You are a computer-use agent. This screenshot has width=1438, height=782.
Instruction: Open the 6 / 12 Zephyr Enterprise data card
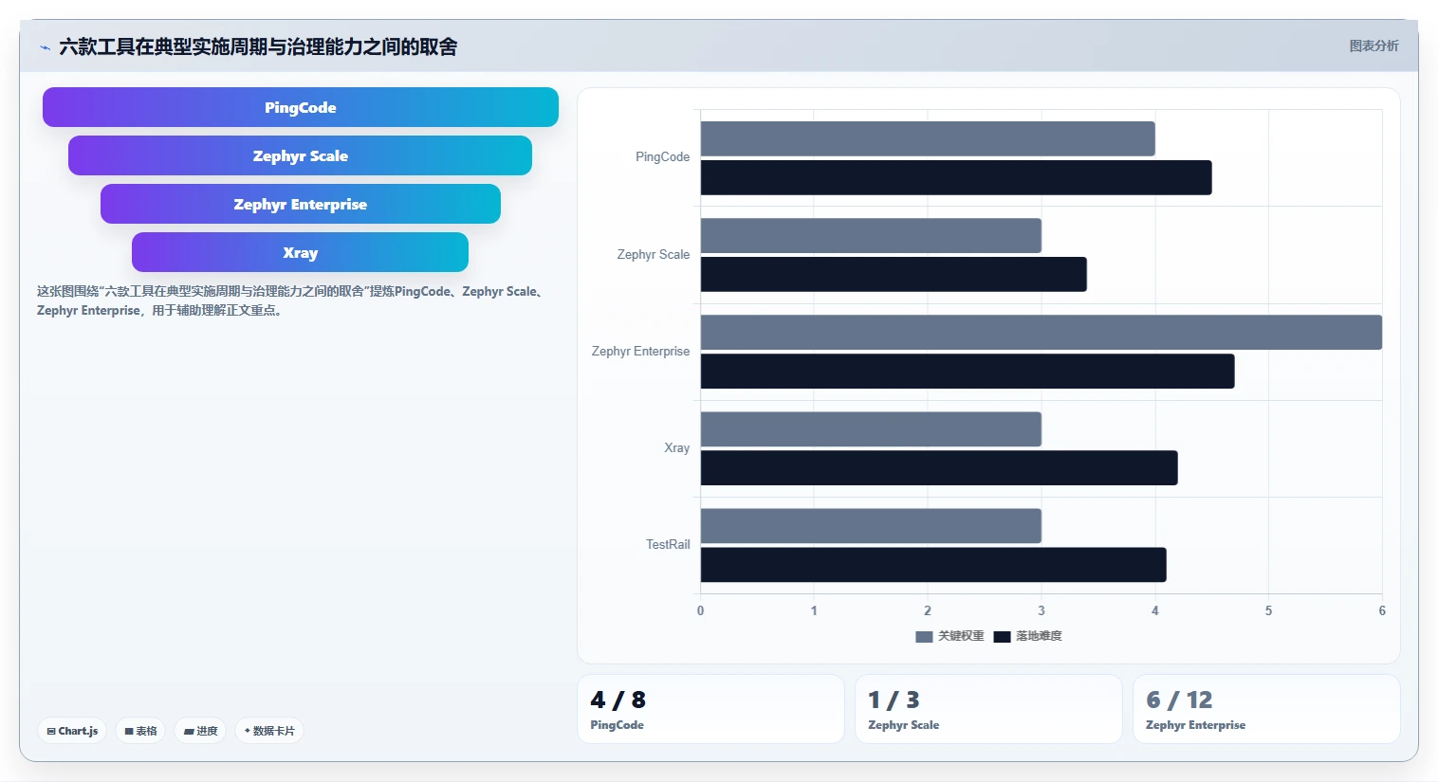[x=1266, y=709]
